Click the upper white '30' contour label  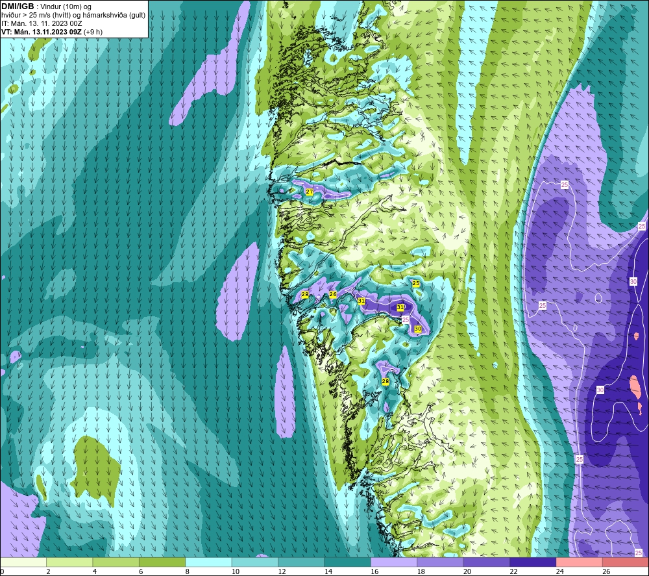pyautogui.click(x=633, y=282)
